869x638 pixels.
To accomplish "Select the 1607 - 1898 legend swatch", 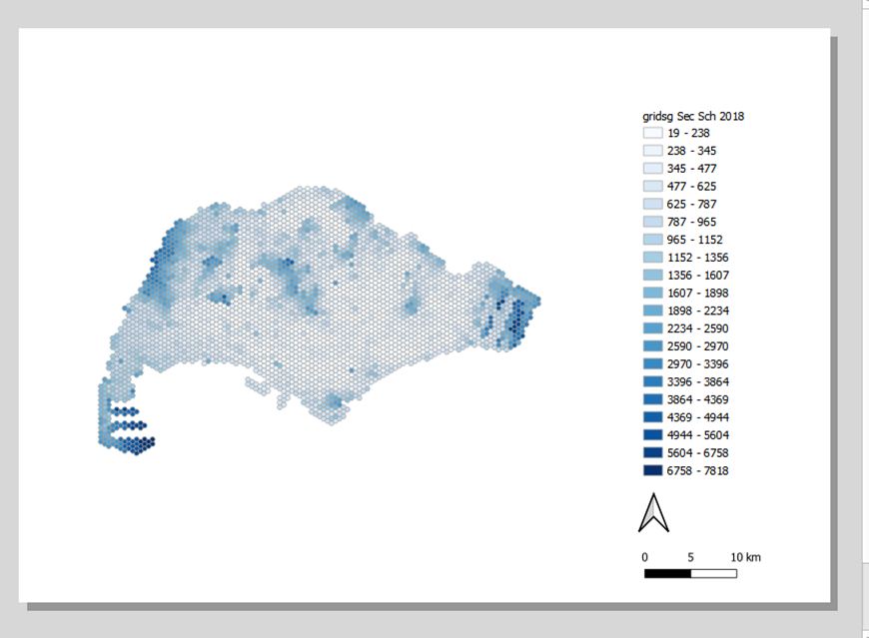I will tap(652, 293).
